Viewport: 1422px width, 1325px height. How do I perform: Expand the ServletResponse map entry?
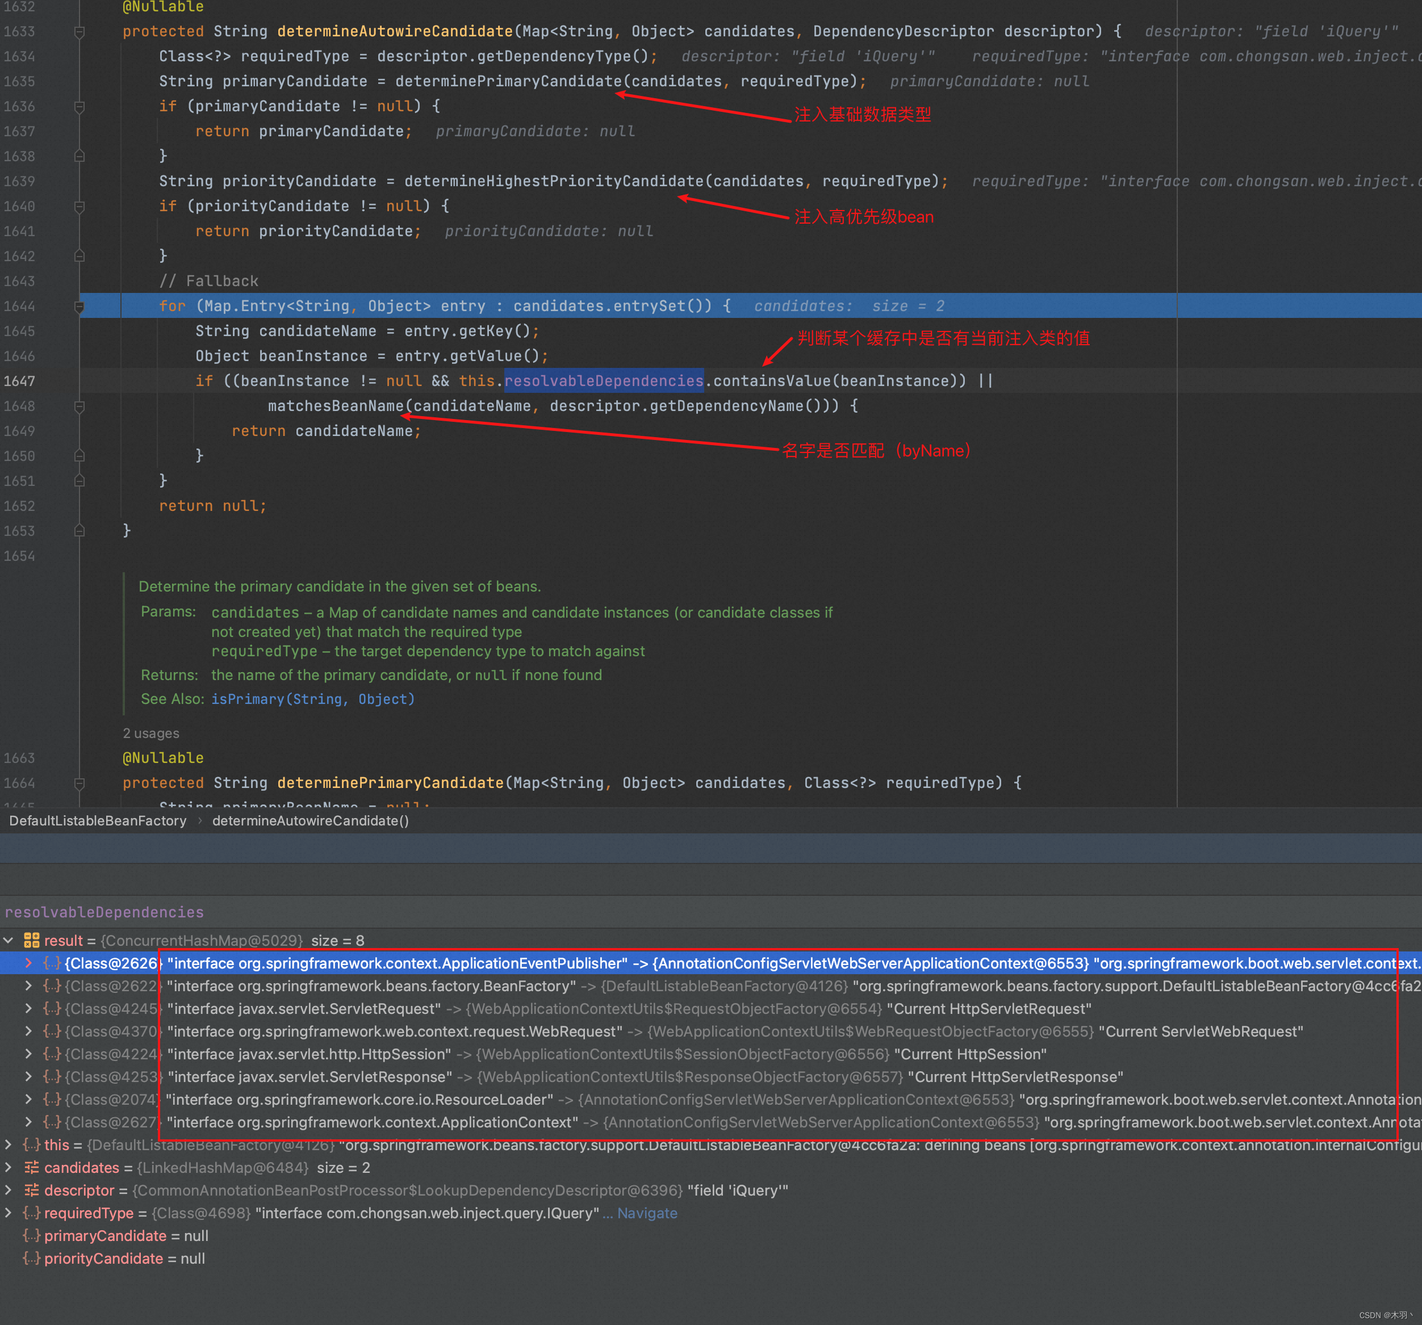(x=28, y=1077)
